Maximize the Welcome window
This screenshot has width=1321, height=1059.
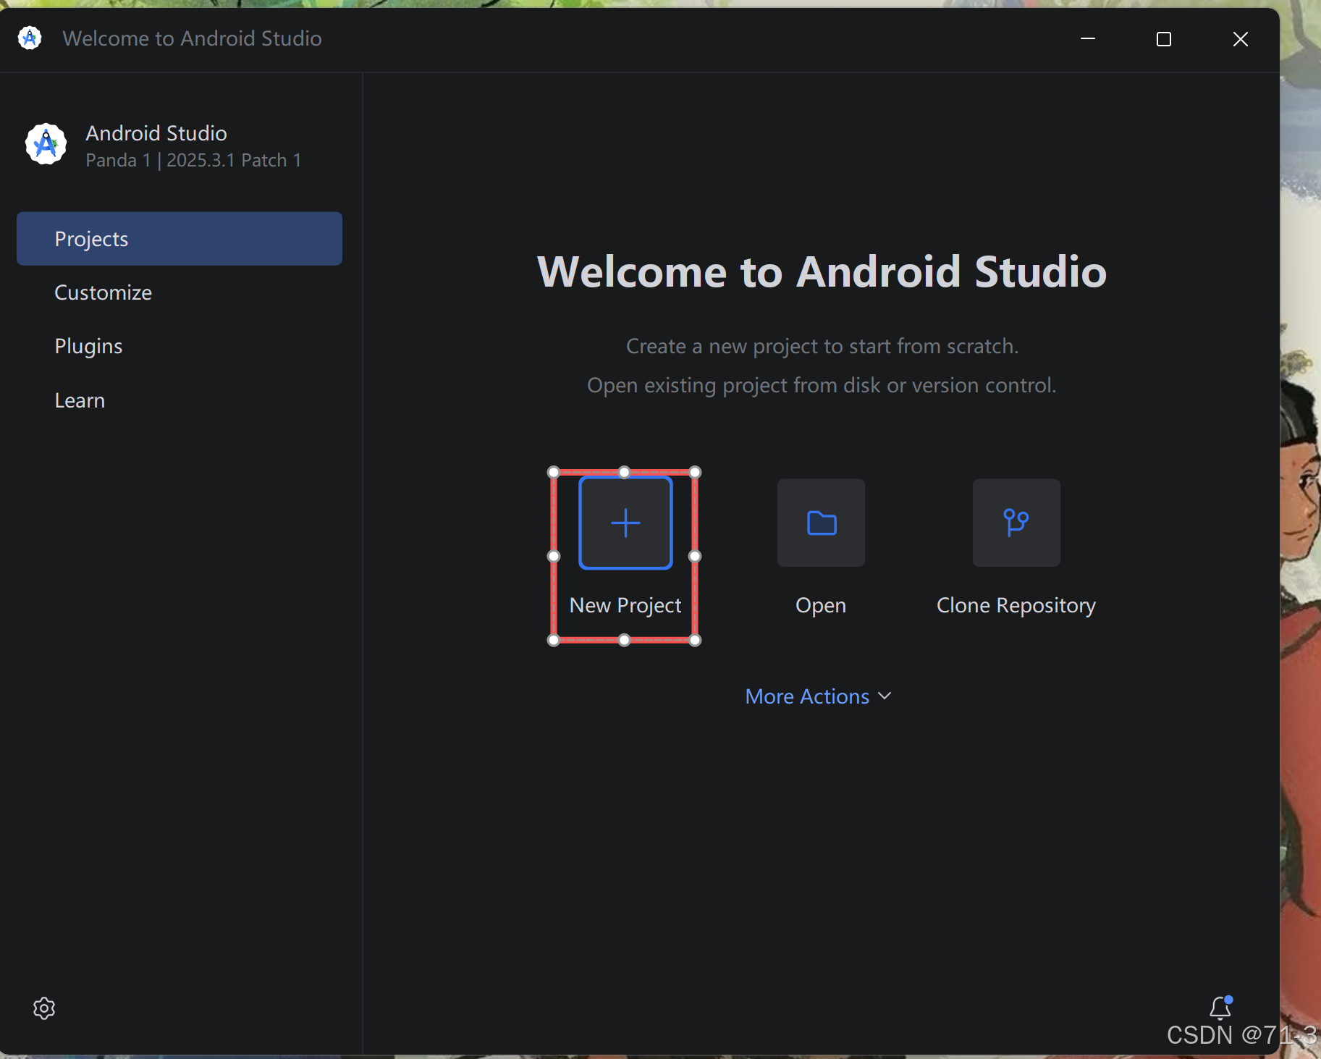[x=1164, y=38]
